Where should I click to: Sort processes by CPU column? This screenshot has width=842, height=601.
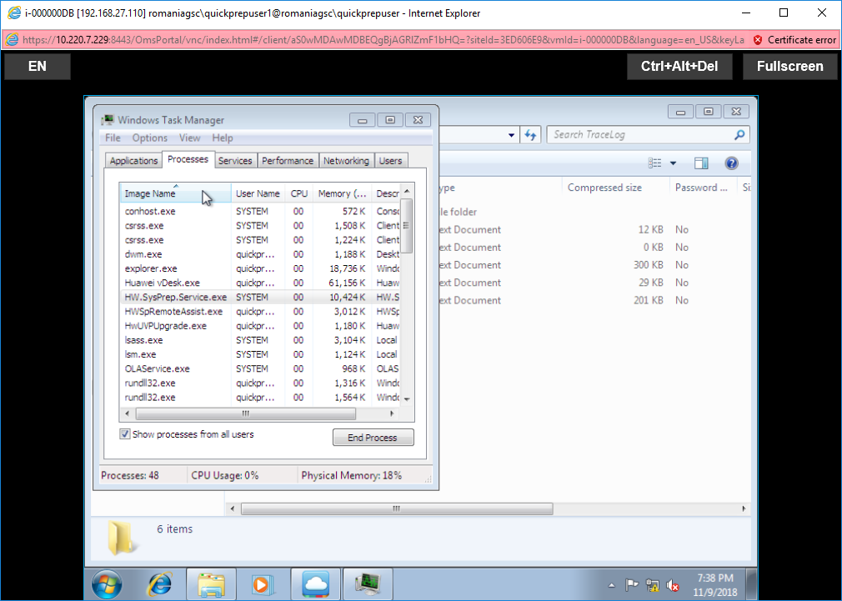pyautogui.click(x=298, y=193)
